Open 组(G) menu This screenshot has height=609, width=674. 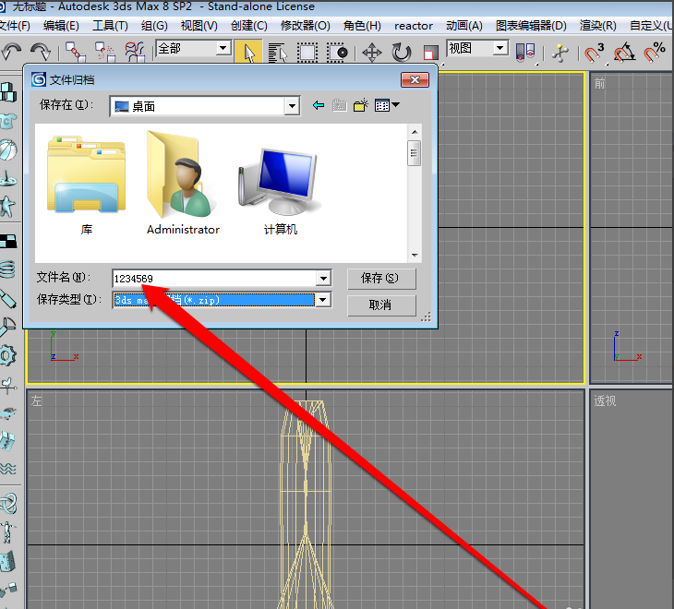(154, 26)
